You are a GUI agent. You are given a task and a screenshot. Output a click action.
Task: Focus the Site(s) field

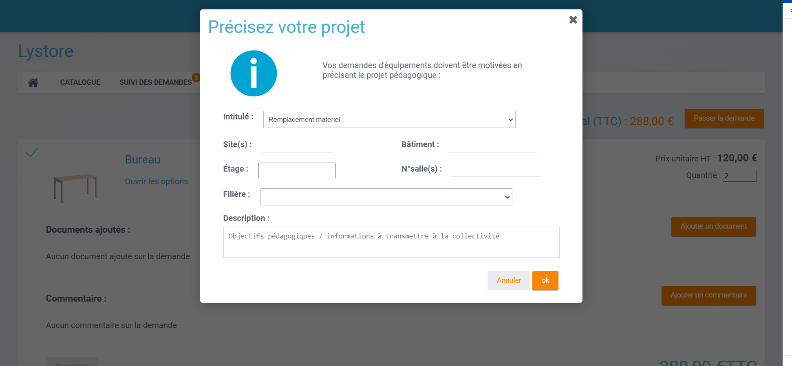pyautogui.click(x=298, y=145)
